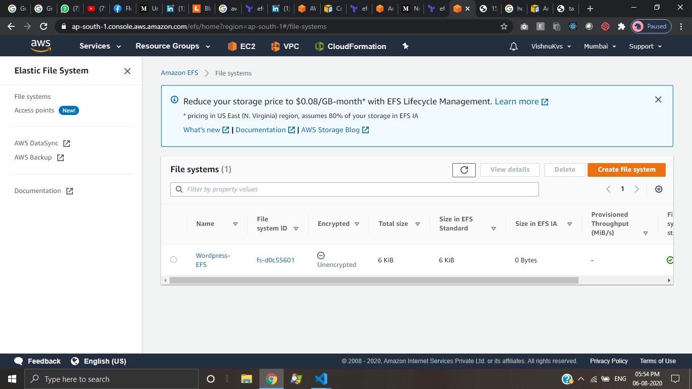This screenshot has height=389, width=692.
Task: Change language English (US) in footer
Action: coord(98,361)
